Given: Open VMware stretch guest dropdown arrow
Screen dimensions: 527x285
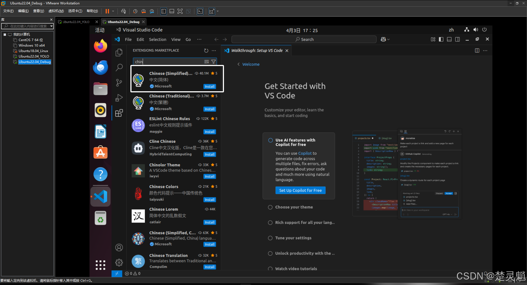Looking at the screenshot, I should point(218,11).
